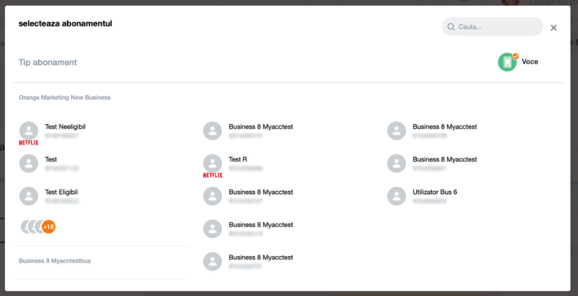Click the Netflix logo under Test Neeligibil

29,143
